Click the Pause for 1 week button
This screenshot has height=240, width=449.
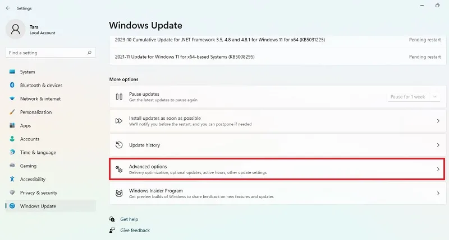(408, 97)
